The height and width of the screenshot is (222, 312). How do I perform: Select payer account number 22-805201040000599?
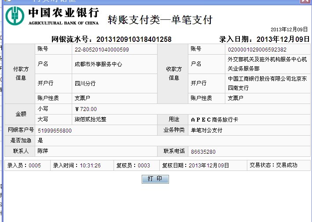pos(102,50)
